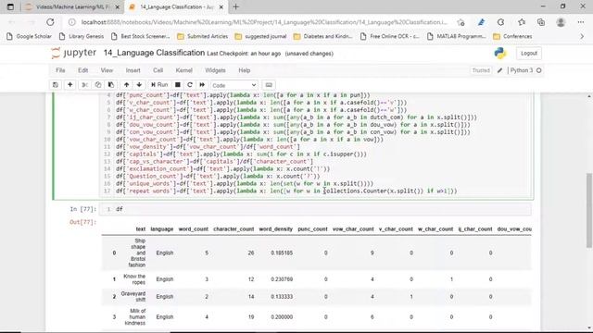The width and height of the screenshot is (593, 333).
Task: Click the Python logo icon
Action: tap(500, 54)
